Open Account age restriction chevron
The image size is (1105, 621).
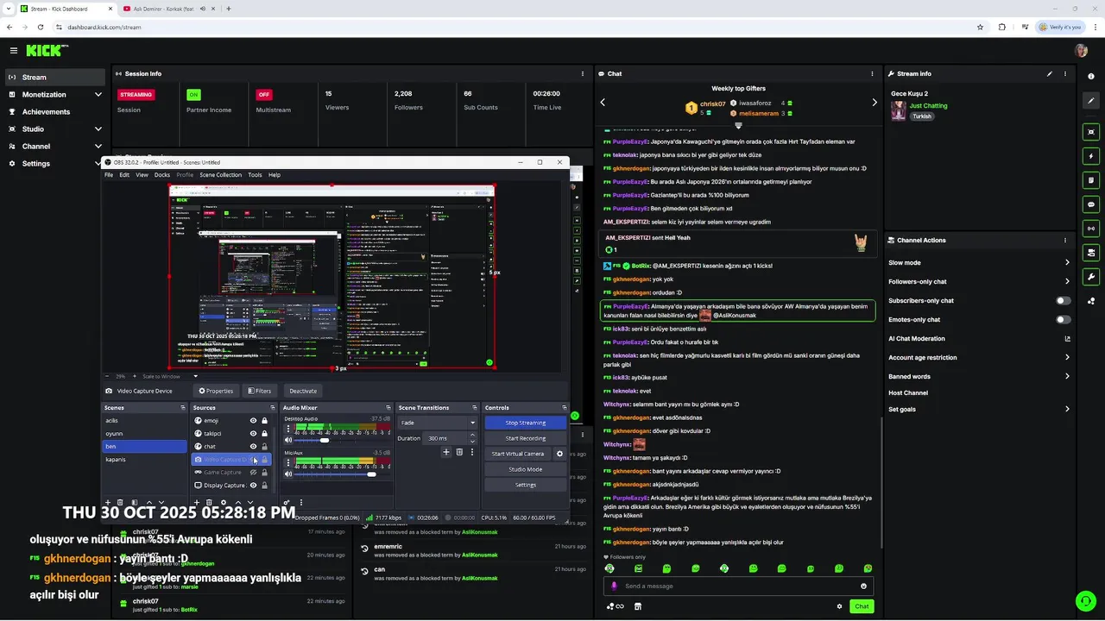pos(1067,358)
